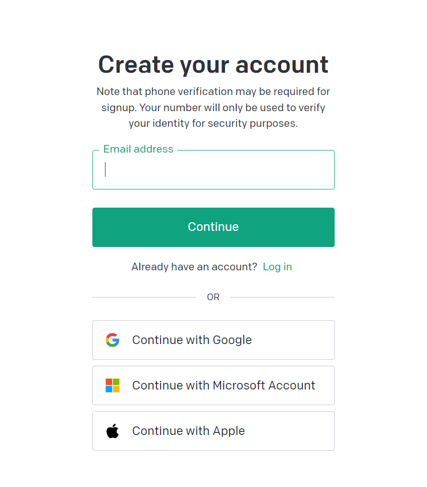Select the colorful Google "G" symbol
427x487 pixels.
click(112, 339)
